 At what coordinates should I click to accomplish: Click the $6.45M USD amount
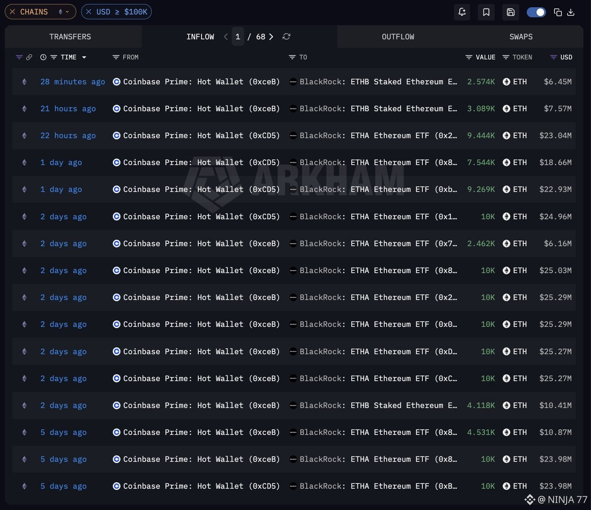pyautogui.click(x=558, y=82)
